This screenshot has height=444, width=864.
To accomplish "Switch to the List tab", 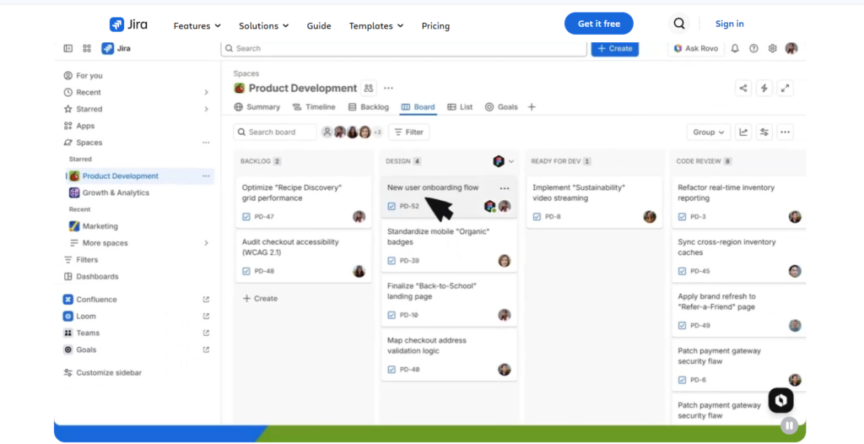I will (460, 107).
